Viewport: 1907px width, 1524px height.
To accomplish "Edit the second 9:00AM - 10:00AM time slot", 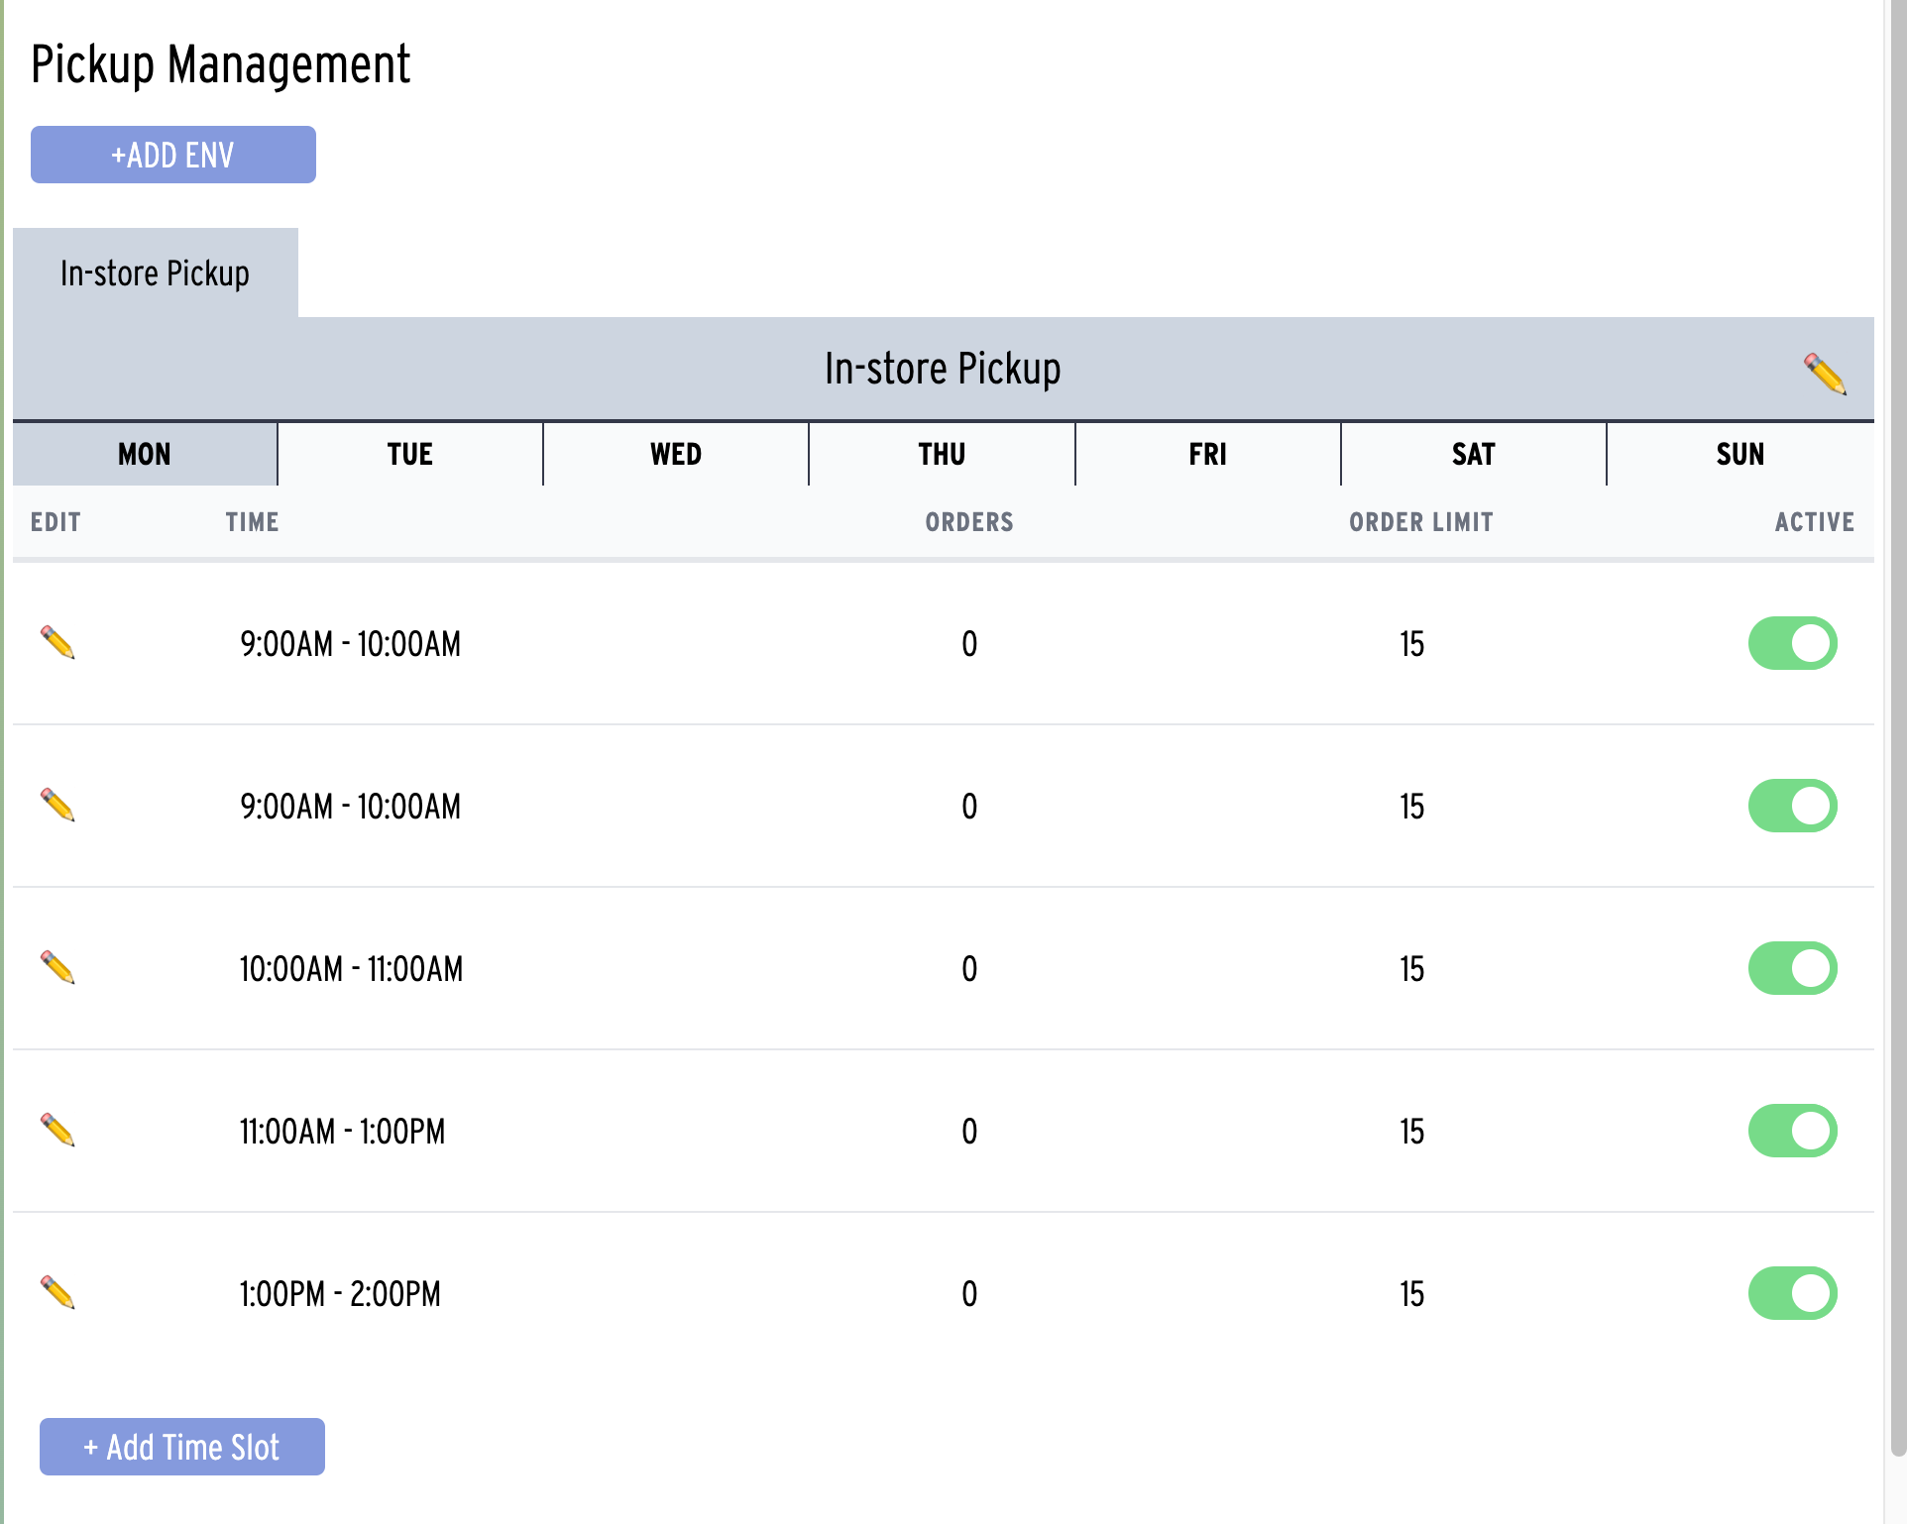I will pyautogui.click(x=57, y=806).
